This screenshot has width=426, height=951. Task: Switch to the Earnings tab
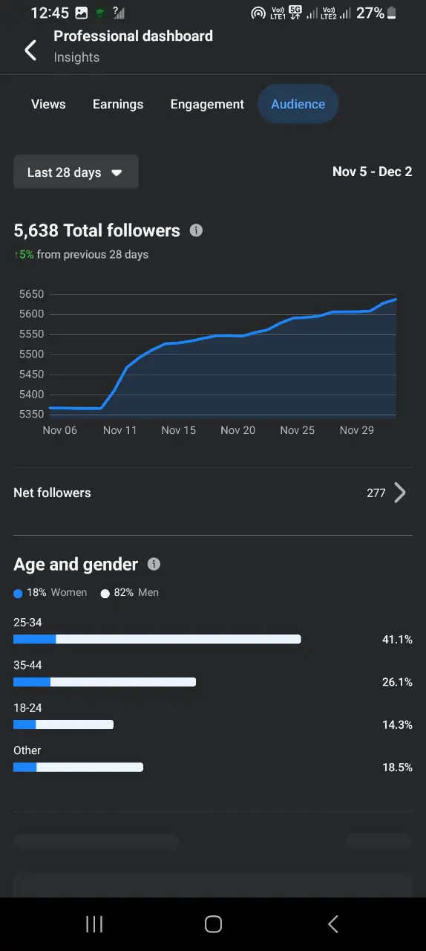[118, 104]
